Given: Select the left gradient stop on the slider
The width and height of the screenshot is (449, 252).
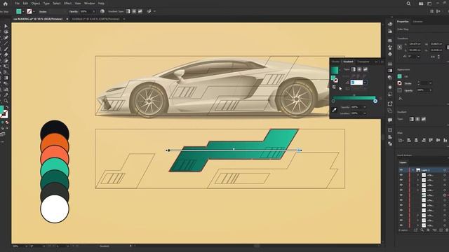Looking at the screenshot, I should [333, 101].
